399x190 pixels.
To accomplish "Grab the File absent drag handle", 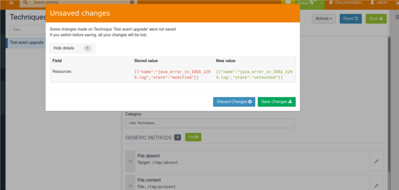I will pos(130,162).
